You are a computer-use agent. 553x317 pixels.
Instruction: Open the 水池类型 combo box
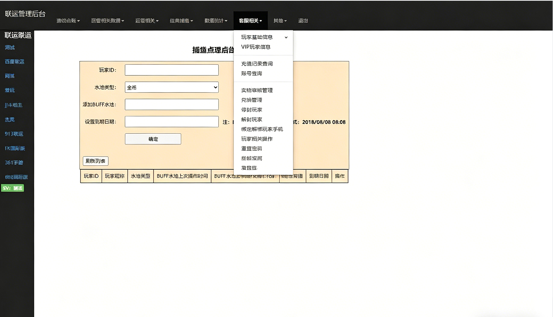pos(171,87)
